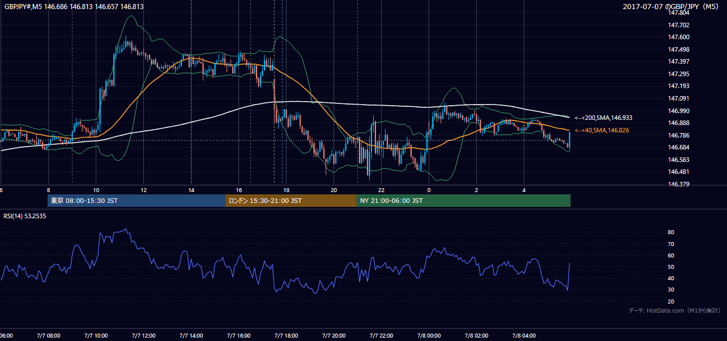
Task: Click hour label 18 under price chart
Action: [x=286, y=190]
